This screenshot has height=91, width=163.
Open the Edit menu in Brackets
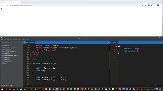coord(5,40)
